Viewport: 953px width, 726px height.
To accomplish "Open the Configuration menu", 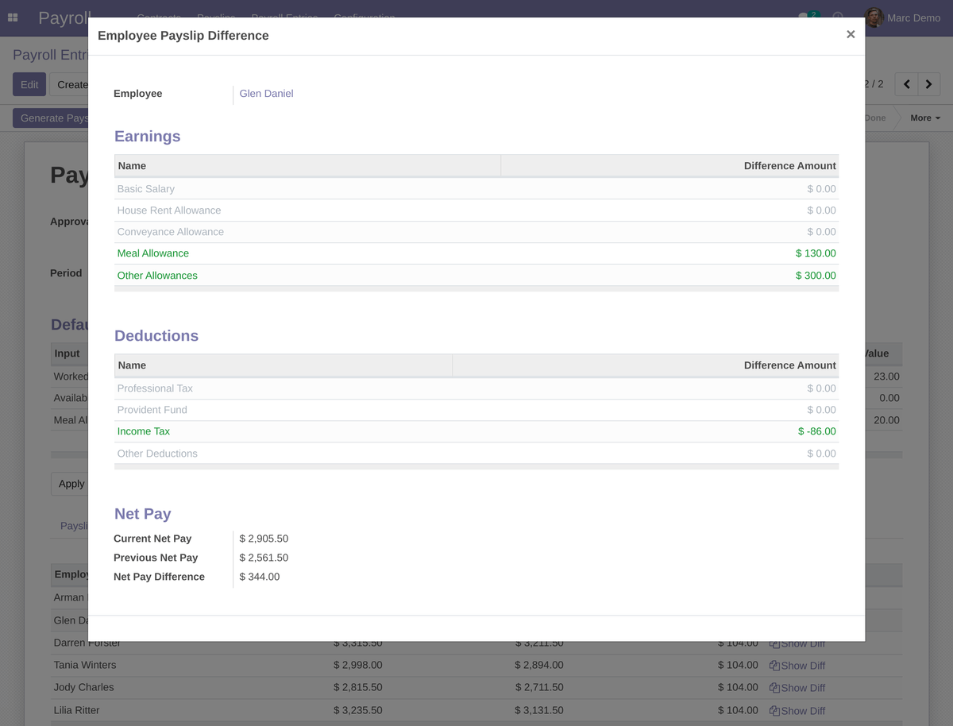I will coord(364,17).
